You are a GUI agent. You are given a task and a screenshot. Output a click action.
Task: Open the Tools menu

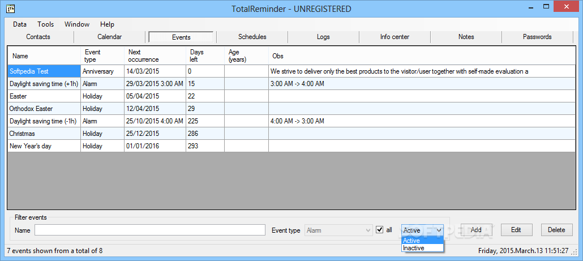[46, 24]
